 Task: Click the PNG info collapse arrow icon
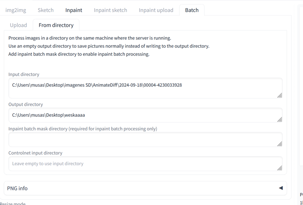pos(281,188)
